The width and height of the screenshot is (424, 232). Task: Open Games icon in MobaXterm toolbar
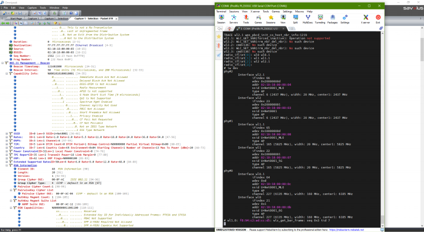(x=258, y=19)
